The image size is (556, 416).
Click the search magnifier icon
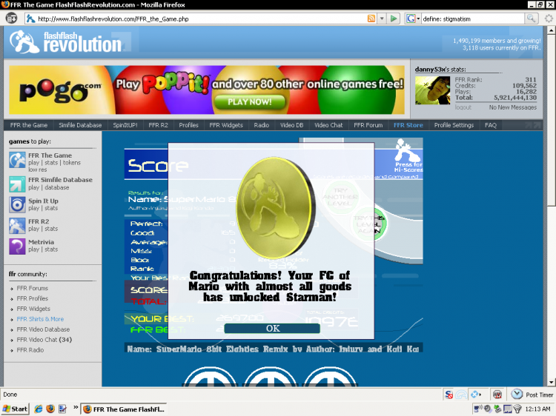pos(531,19)
